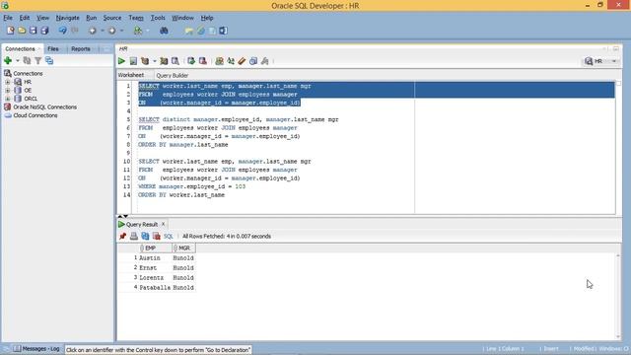Screen dimensions: 631x355
Task: Open the Forward history dropdown arrow
Action: [121, 31]
